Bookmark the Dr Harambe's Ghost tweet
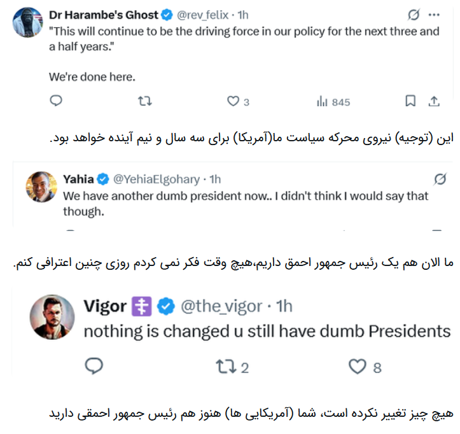Image resolution: width=460 pixels, height=434 pixels. tap(410, 101)
